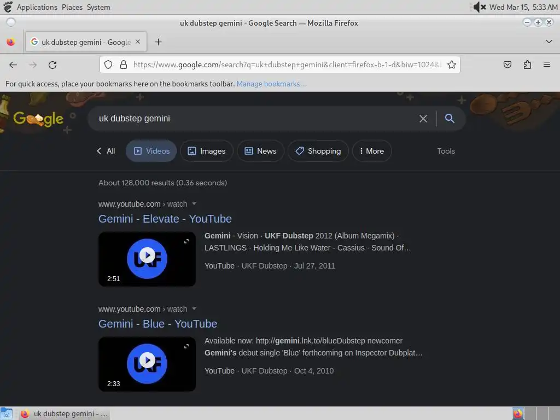Click the Google doodle logo
The height and width of the screenshot is (420, 560).
[39, 119]
